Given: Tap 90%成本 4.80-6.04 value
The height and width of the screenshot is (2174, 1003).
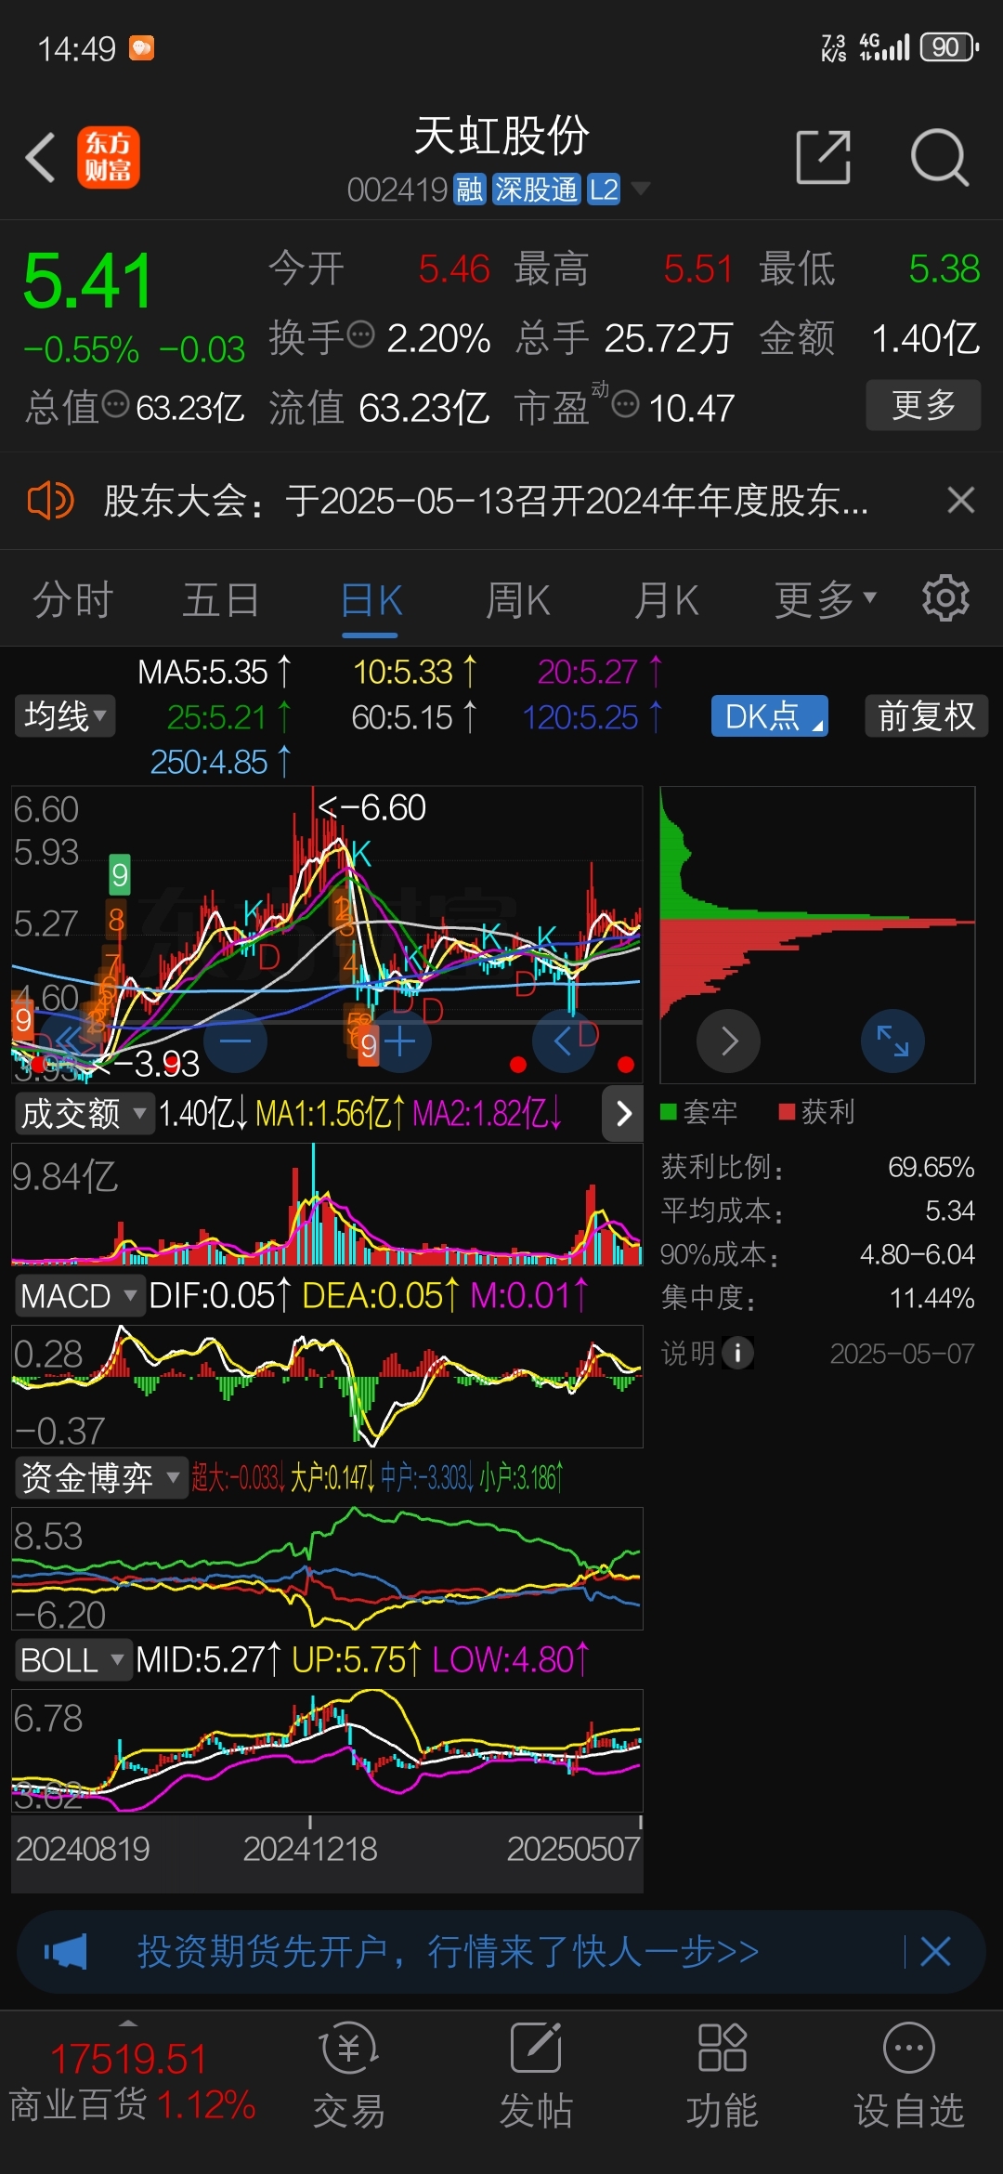Looking at the screenshot, I should point(917,1254).
